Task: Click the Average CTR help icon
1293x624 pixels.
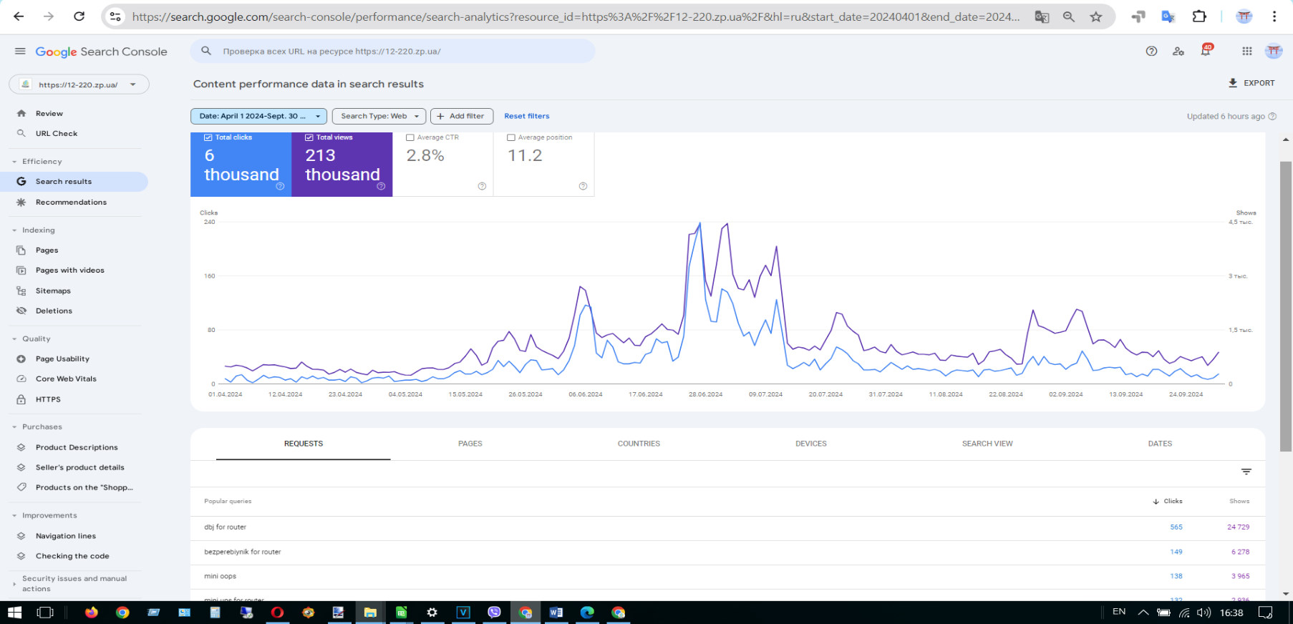Action: [x=482, y=186]
